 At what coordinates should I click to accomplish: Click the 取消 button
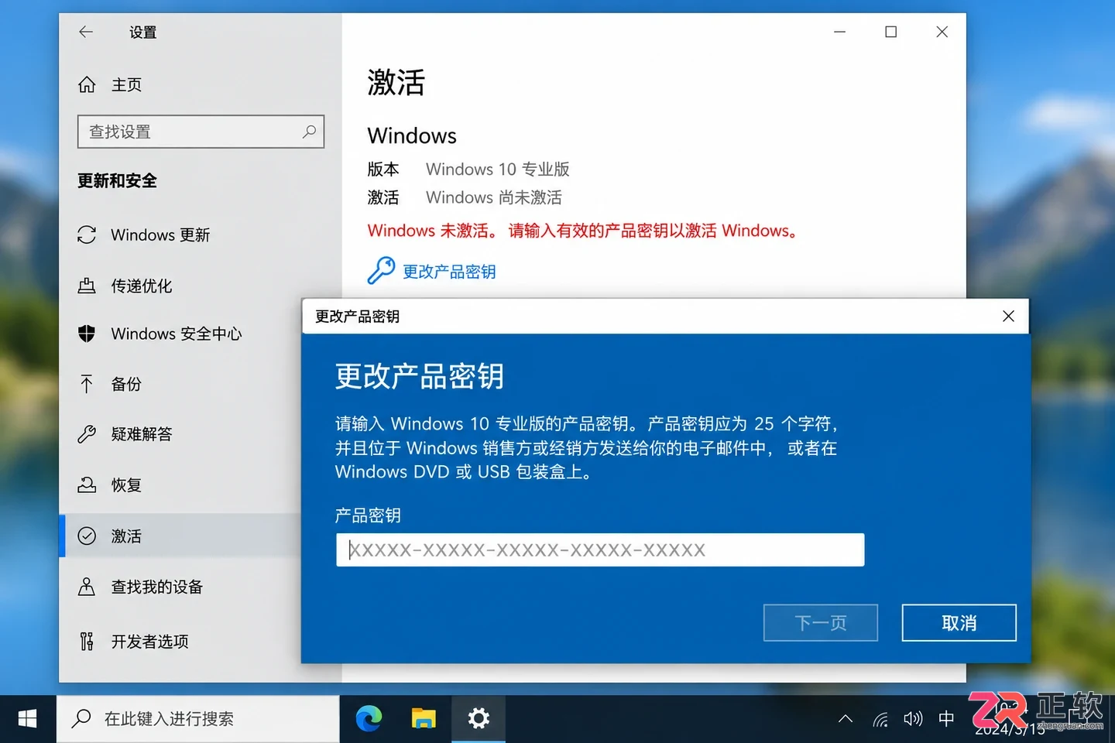point(959,622)
